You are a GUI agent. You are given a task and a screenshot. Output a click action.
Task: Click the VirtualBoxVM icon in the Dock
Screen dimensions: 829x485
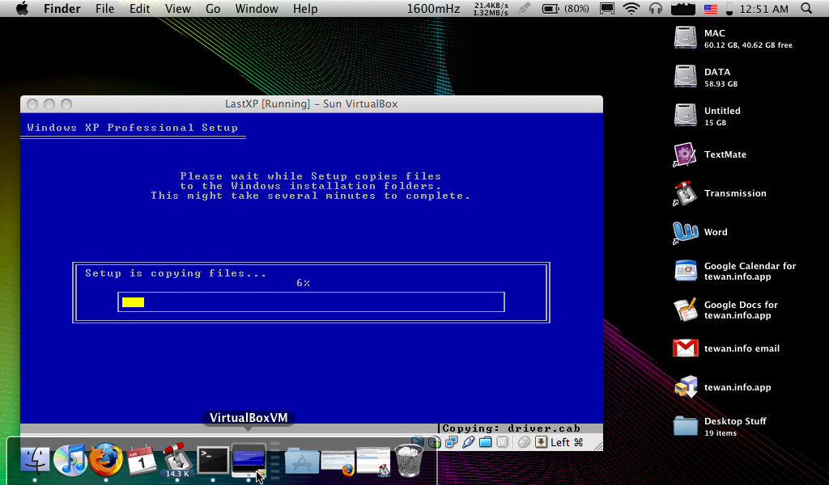coord(249,459)
